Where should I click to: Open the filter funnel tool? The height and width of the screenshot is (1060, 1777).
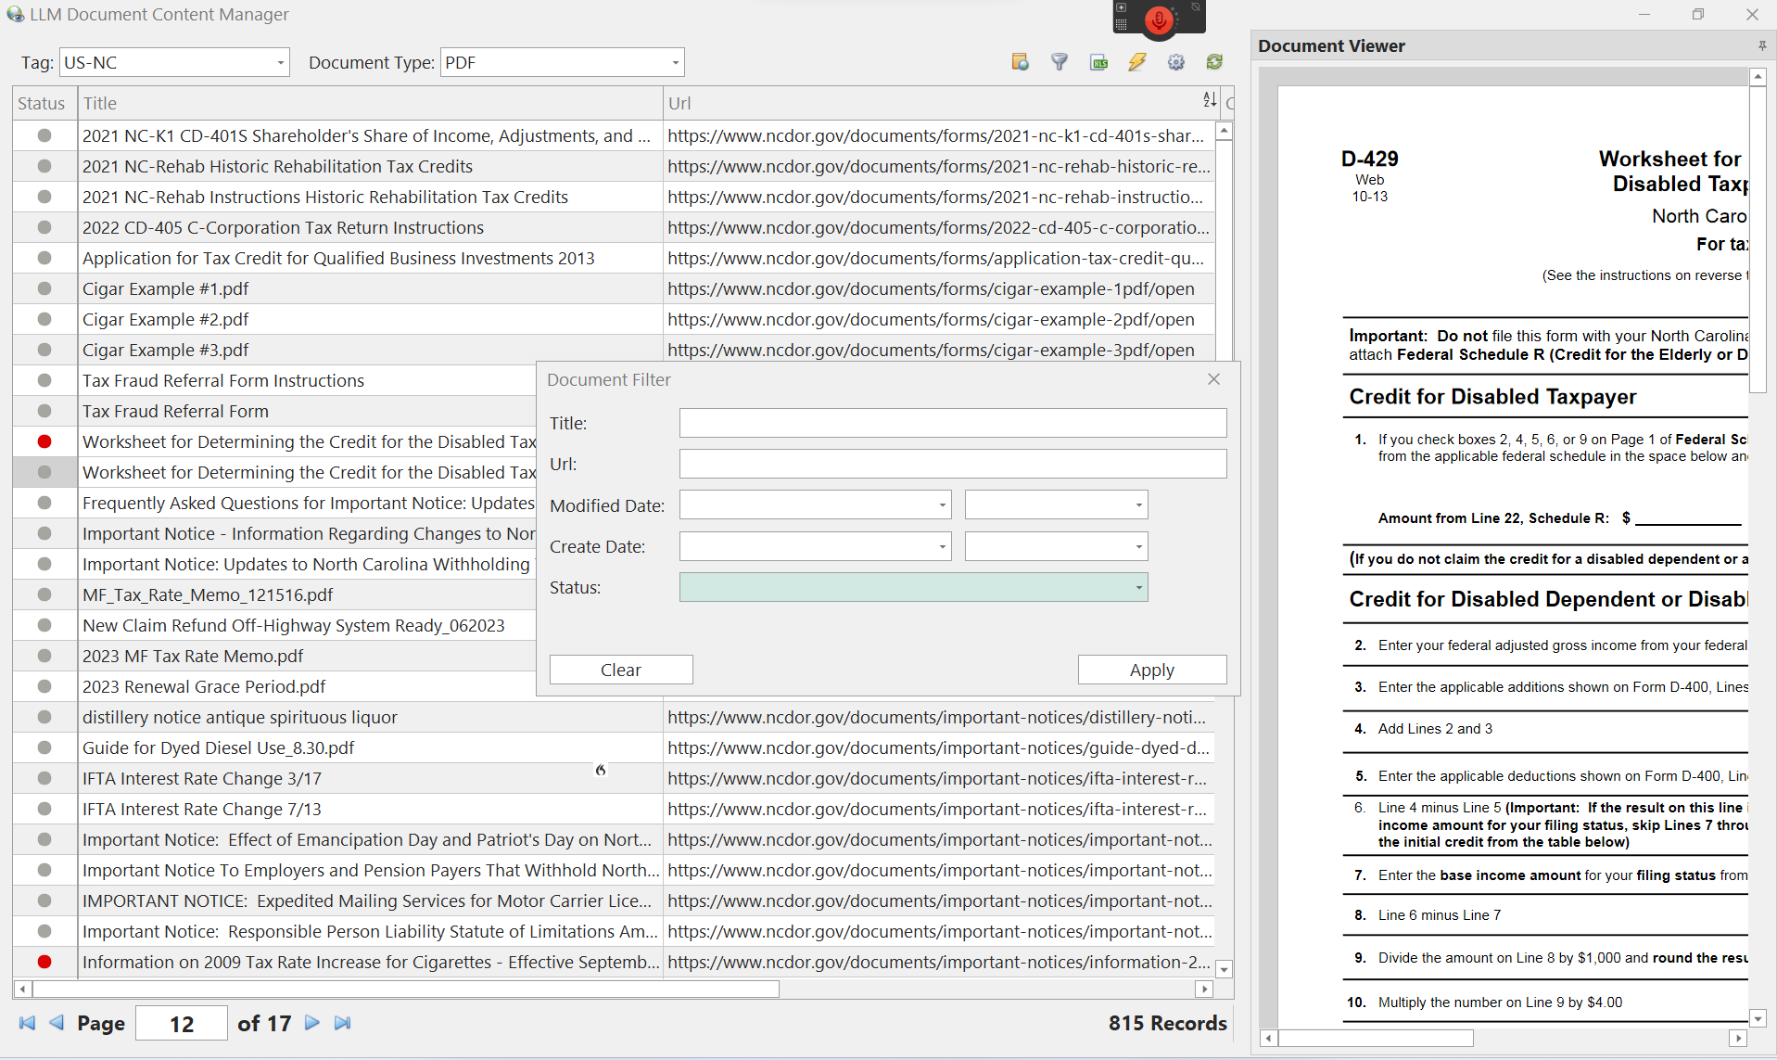1060,62
